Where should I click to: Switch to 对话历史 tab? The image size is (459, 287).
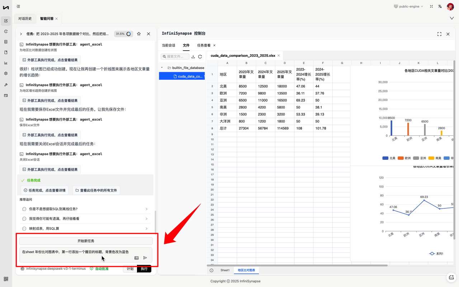point(25,19)
